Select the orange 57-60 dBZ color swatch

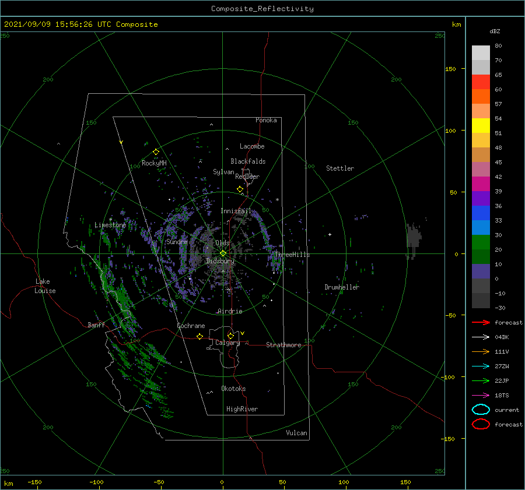coord(481,97)
